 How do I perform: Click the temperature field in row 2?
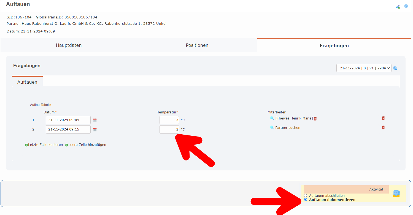[x=169, y=129]
